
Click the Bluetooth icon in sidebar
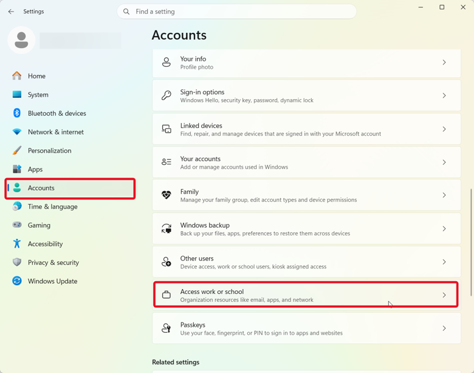(x=17, y=113)
